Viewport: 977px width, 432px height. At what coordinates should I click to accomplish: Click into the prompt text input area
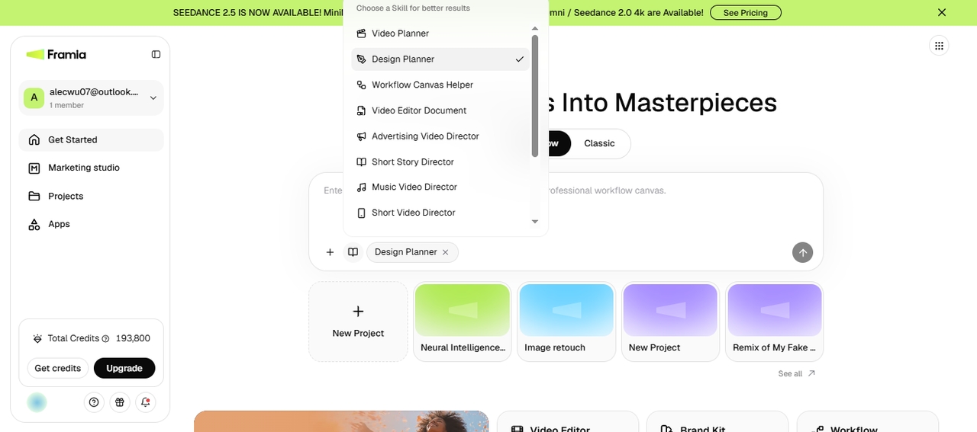click(x=566, y=206)
